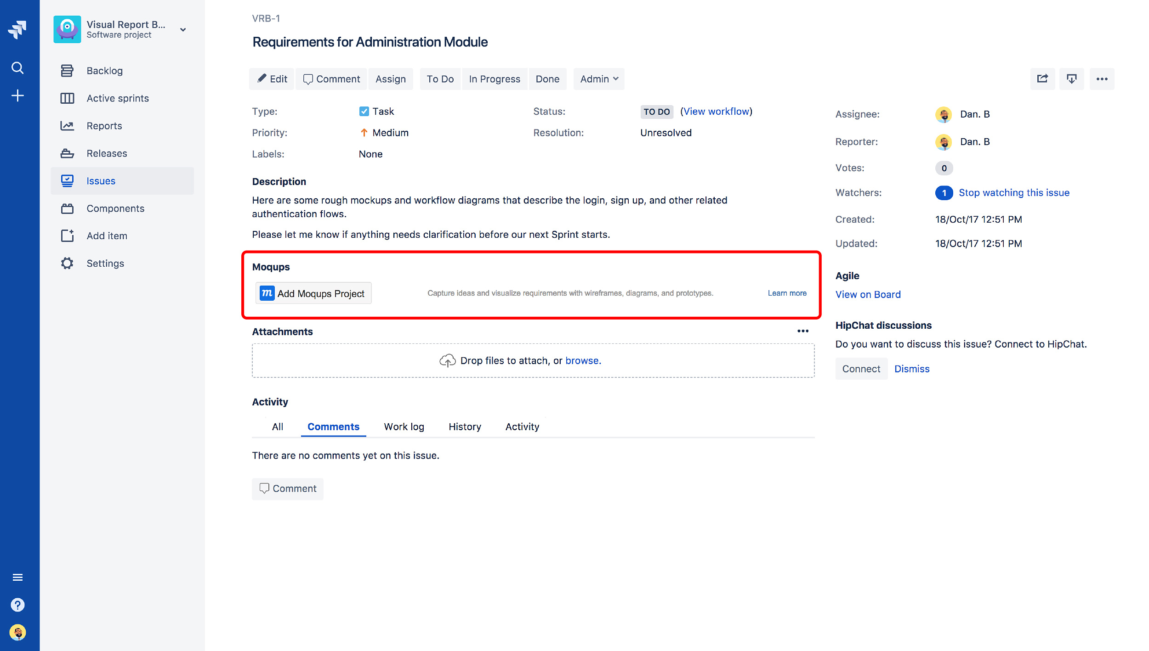Open the History tab in Activity
This screenshot has width=1149, height=651.
(464, 427)
